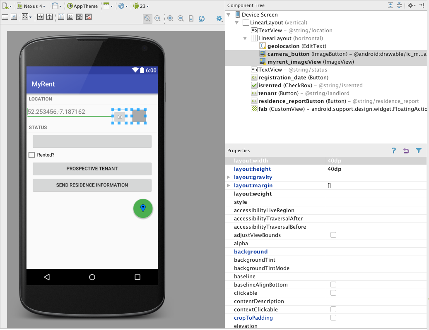Open the Nexus 4 device dropdown

[31, 6]
